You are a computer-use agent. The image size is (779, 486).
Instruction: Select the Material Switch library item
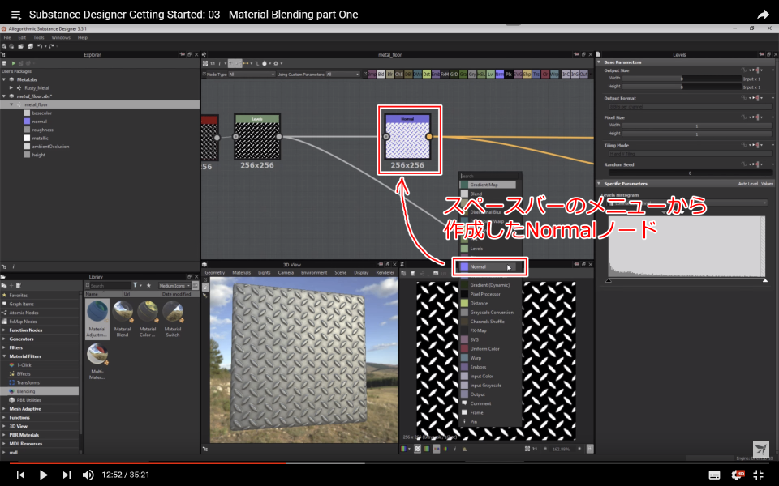(x=173, y=319)
